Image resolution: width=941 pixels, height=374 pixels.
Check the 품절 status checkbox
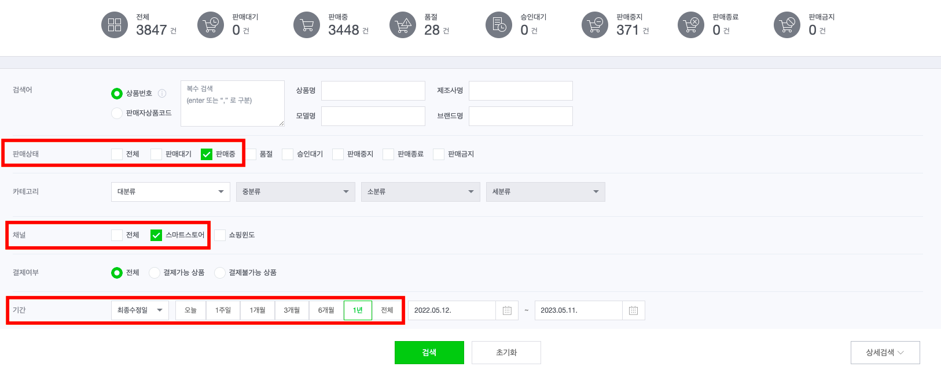coord(251,154)
